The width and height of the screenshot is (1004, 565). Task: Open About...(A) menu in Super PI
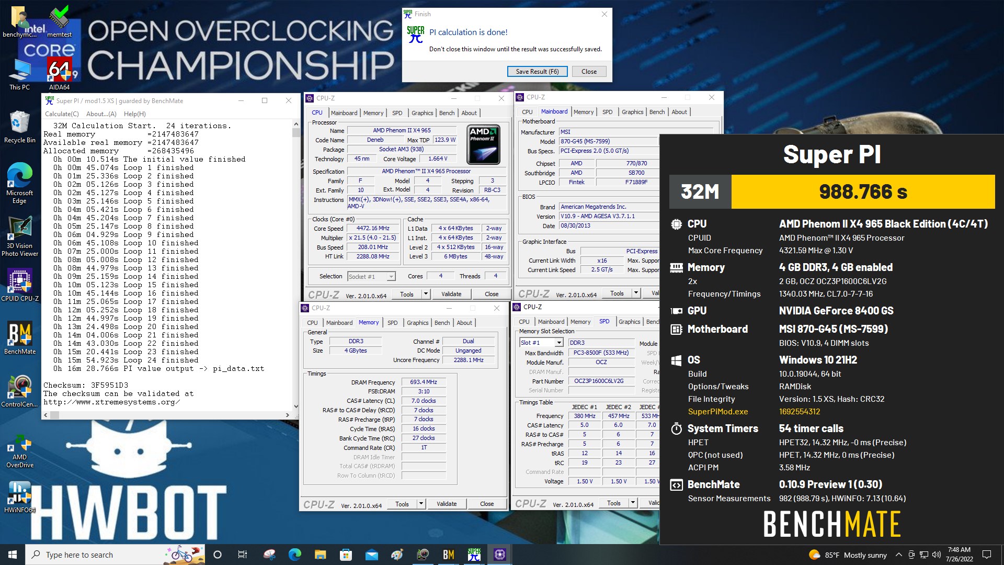coord(101,114)
